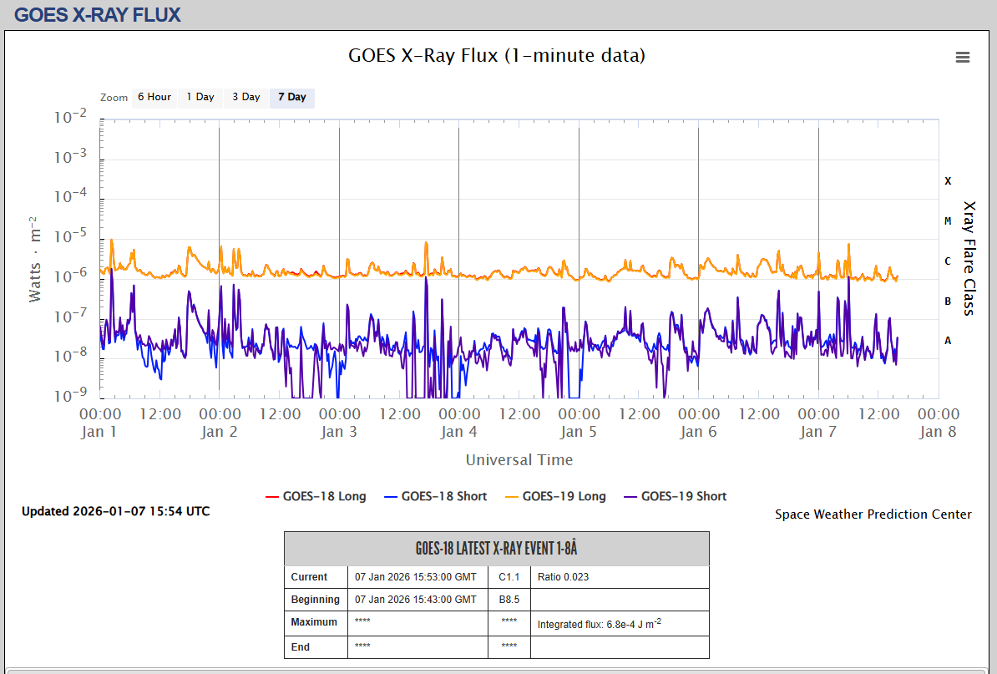This screenshot has width=997, height=674.
Task: Click the Updated timestamp text
Action: 116,511
